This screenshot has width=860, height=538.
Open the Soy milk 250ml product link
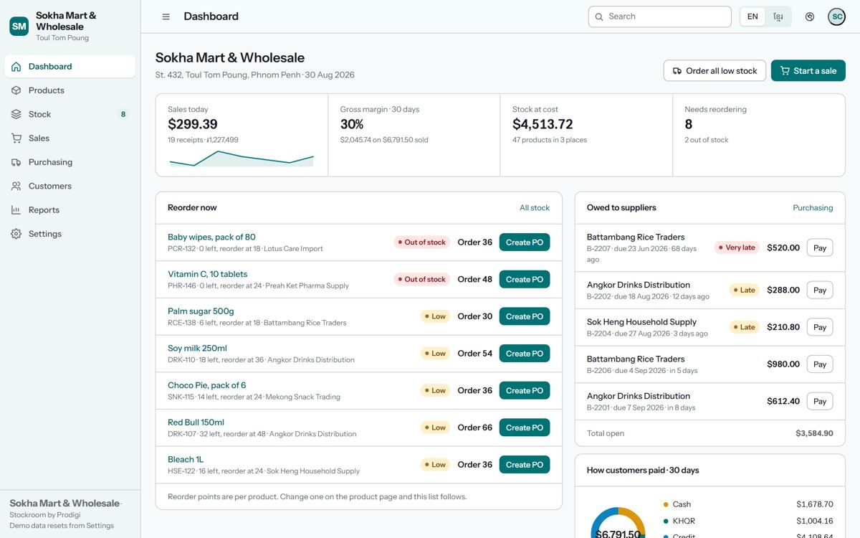pos(197,349)
